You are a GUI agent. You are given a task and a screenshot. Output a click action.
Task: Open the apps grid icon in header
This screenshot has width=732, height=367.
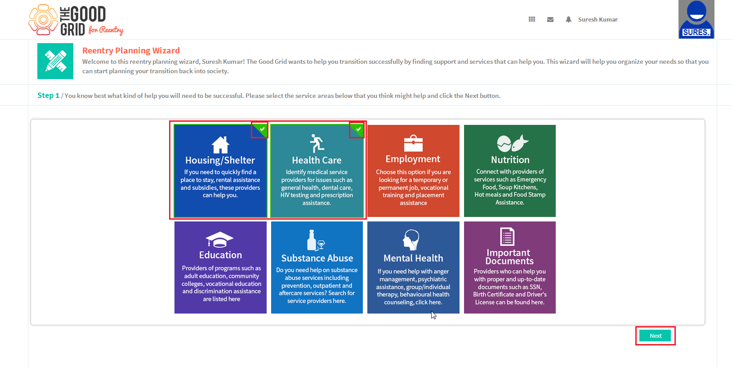tap(532, 19)
